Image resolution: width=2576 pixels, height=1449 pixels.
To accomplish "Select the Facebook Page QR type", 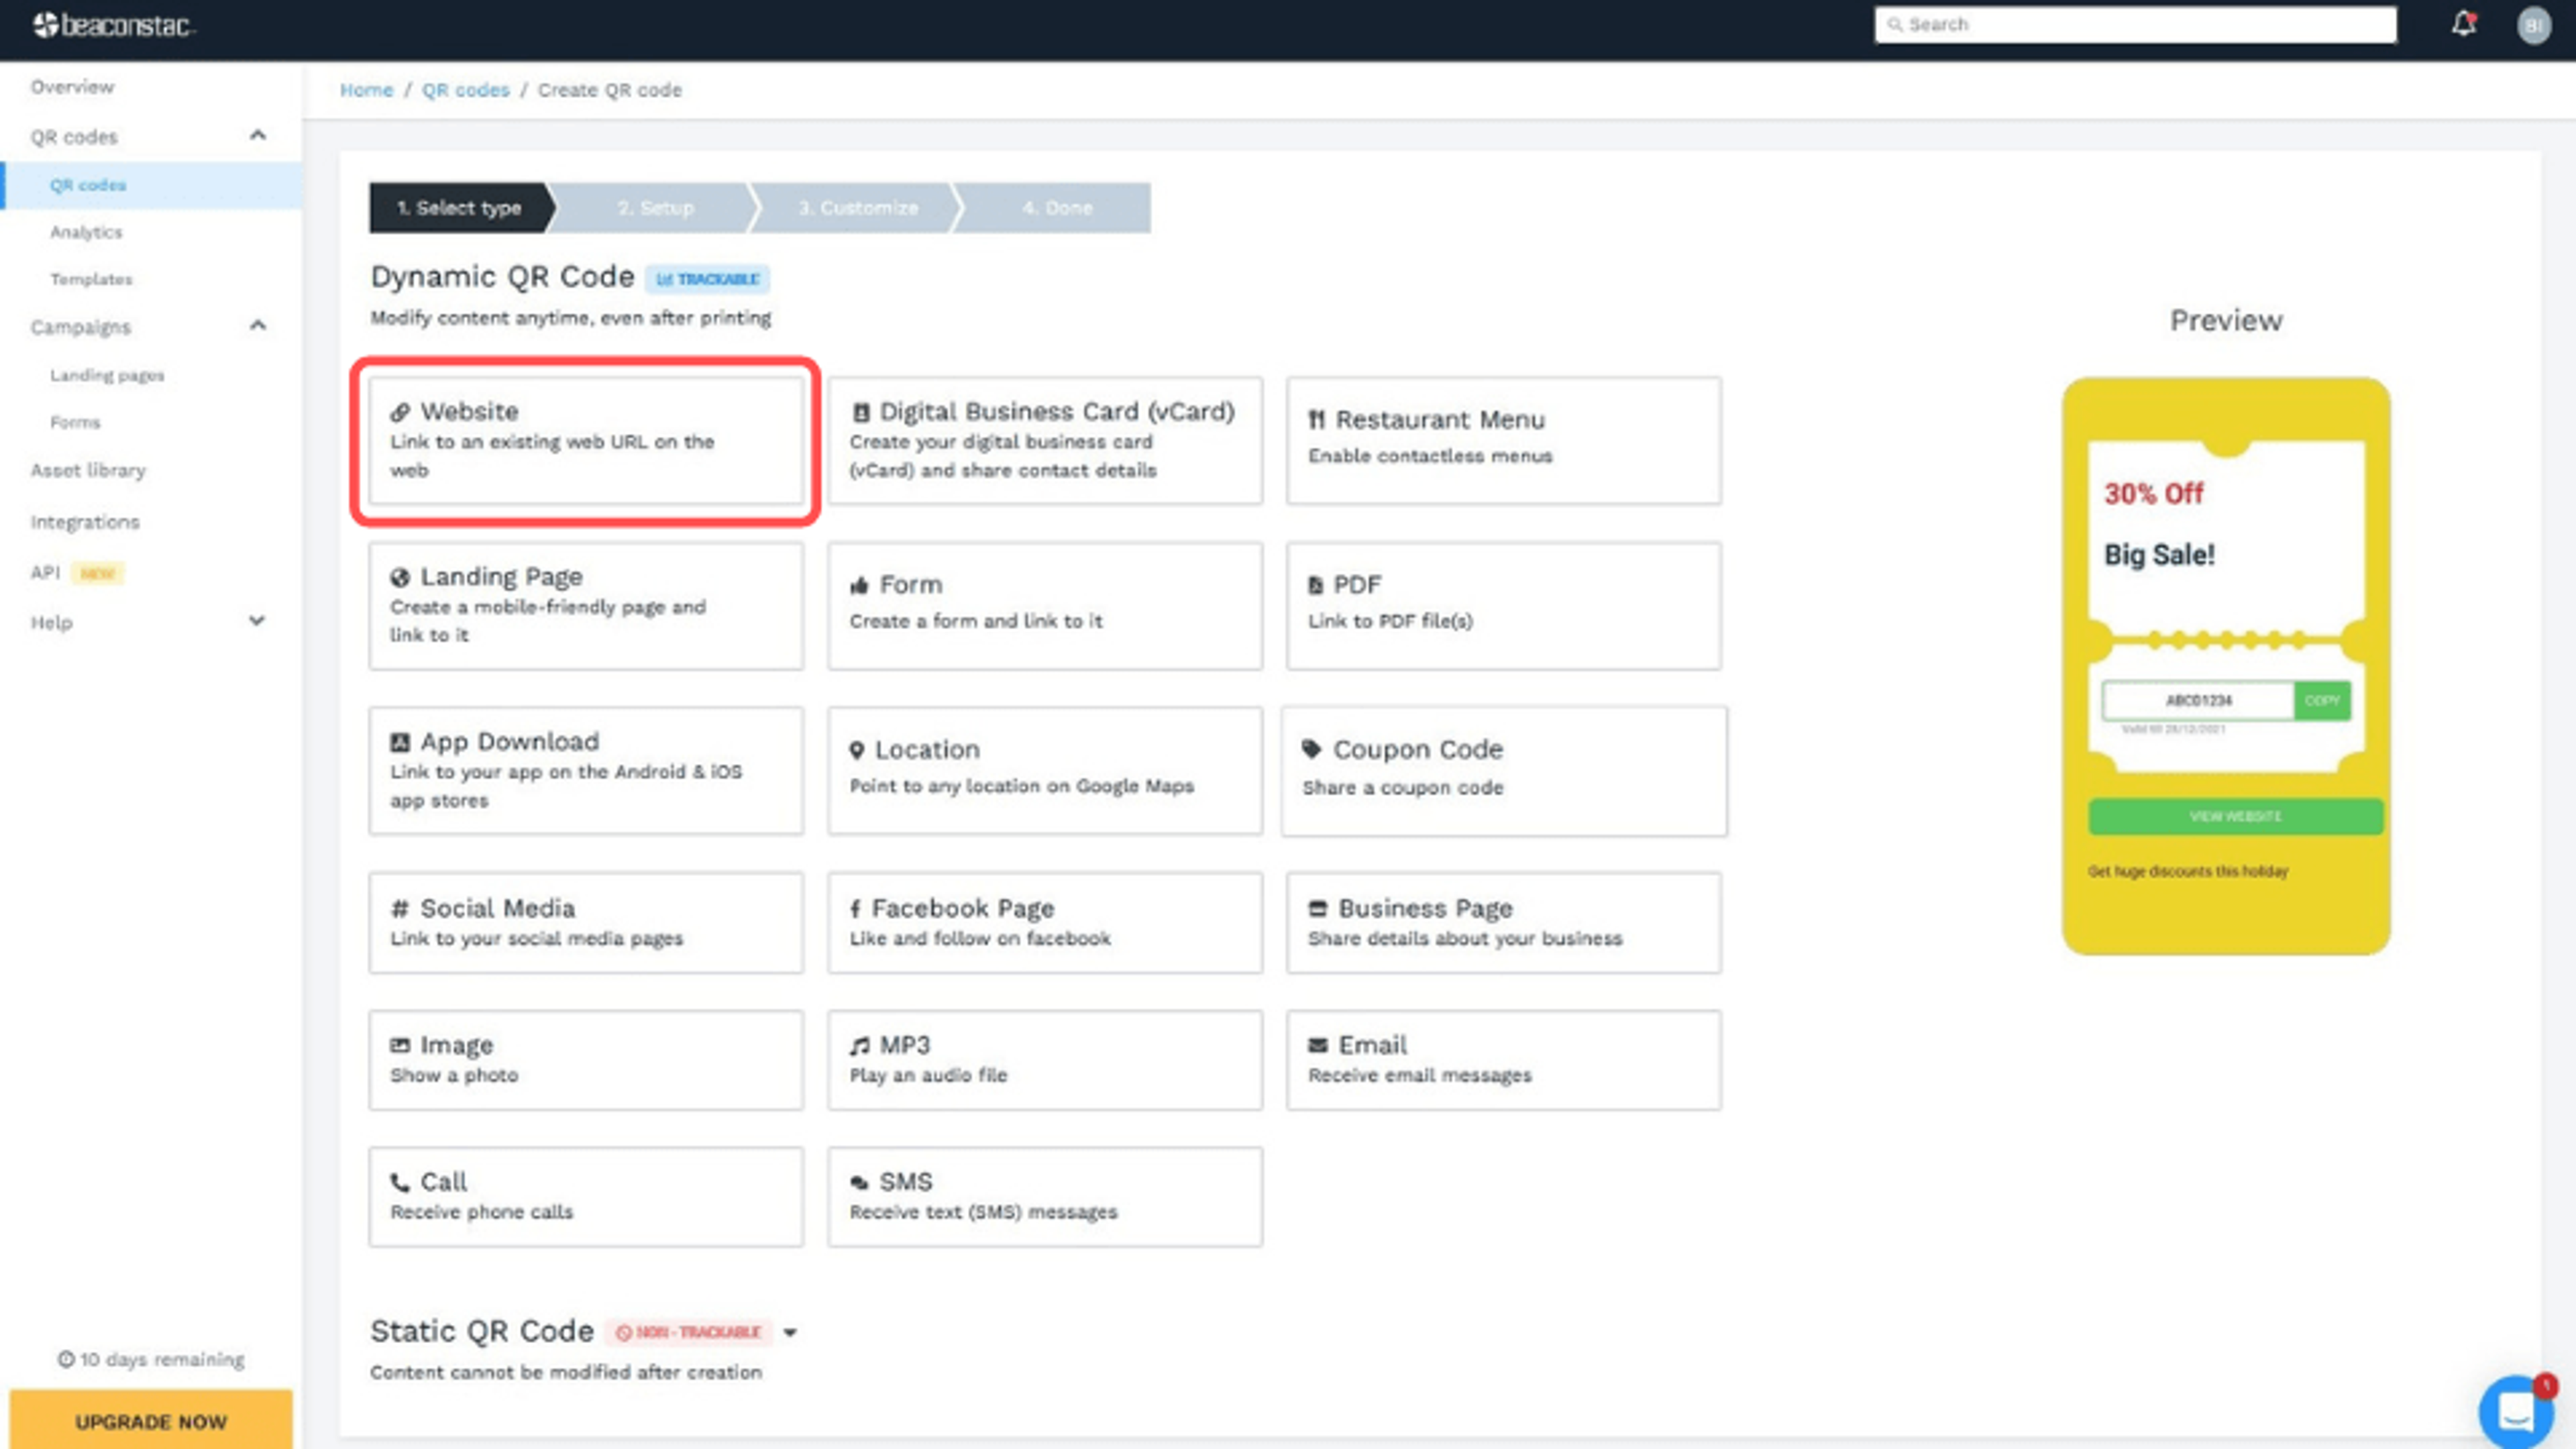I will pos(1044,922).
